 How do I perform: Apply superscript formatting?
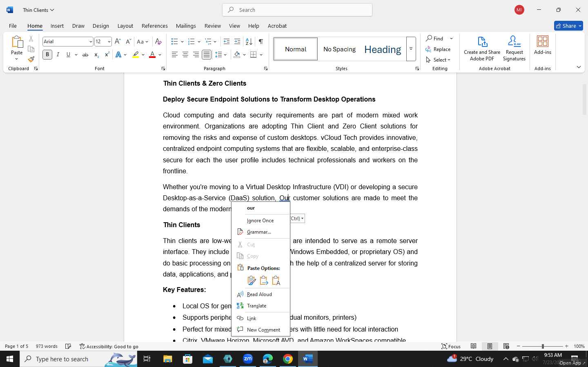click(107, 55)
